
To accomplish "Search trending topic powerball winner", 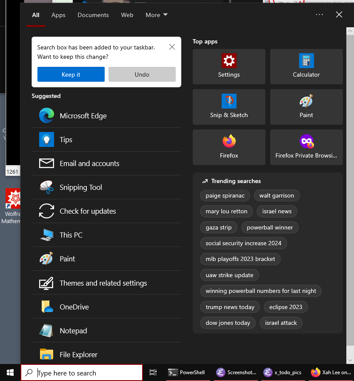I will (x=270, y=227).
